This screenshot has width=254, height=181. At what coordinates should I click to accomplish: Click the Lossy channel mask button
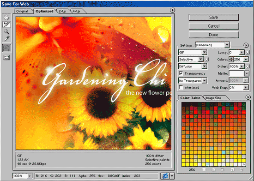click(248, 52)
